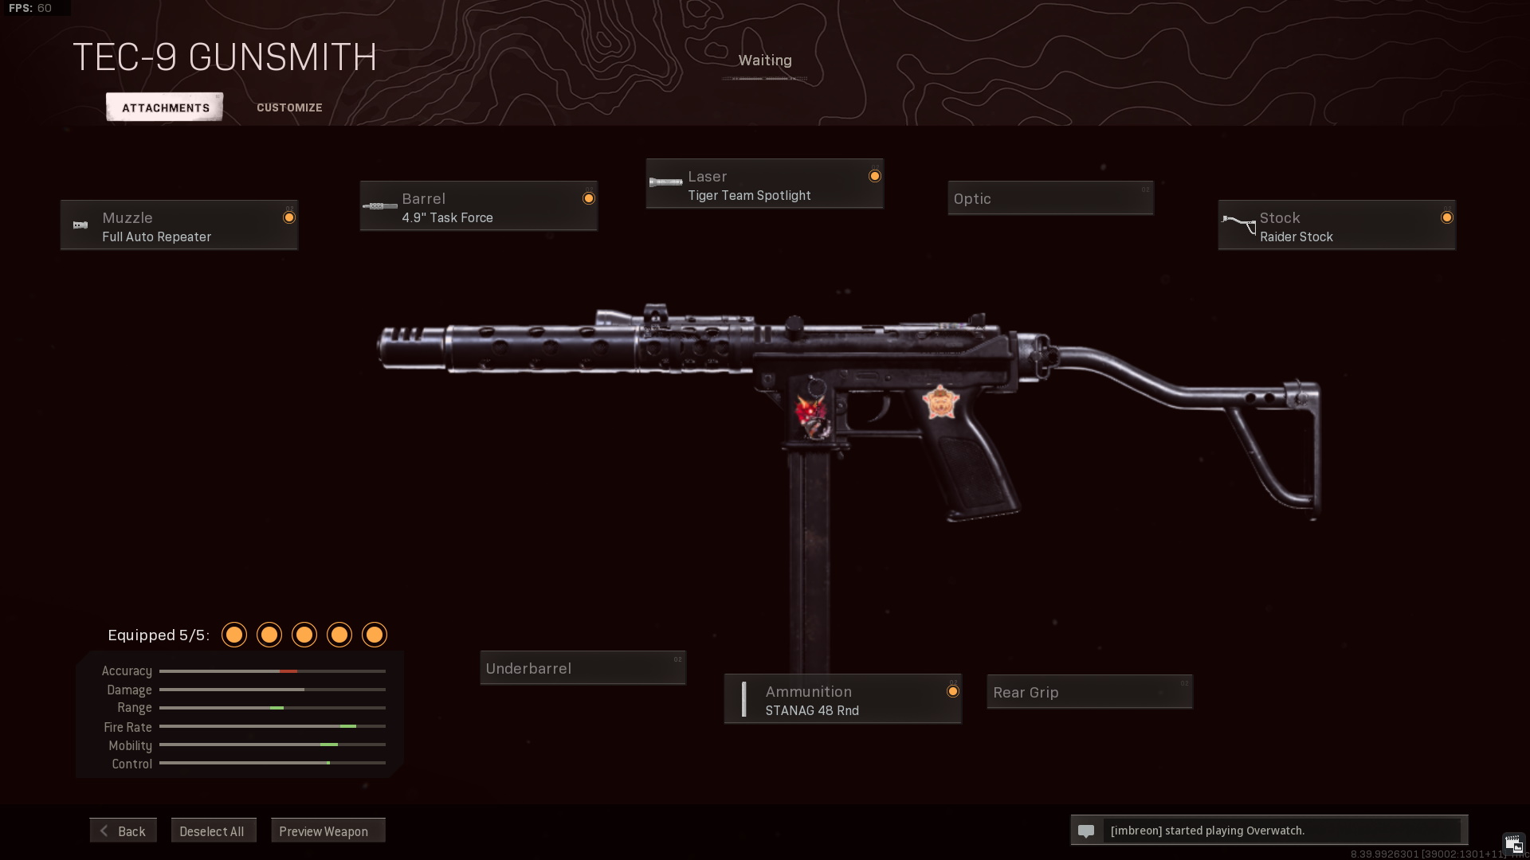The image size is (1530, 860).
Task: Switch to the Attachments tab
Action: [x=165, y=106]
